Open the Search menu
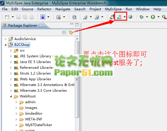This screenshot has height=131, width=167. (80, 9)
